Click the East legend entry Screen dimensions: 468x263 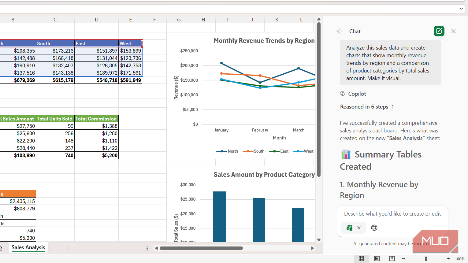tap(279, 151)
